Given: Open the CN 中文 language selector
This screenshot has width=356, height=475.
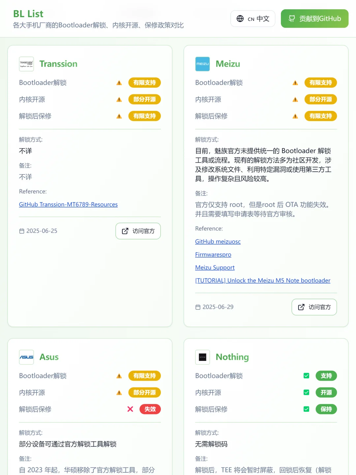Looking at the screenshot, I should pos(253,18).
